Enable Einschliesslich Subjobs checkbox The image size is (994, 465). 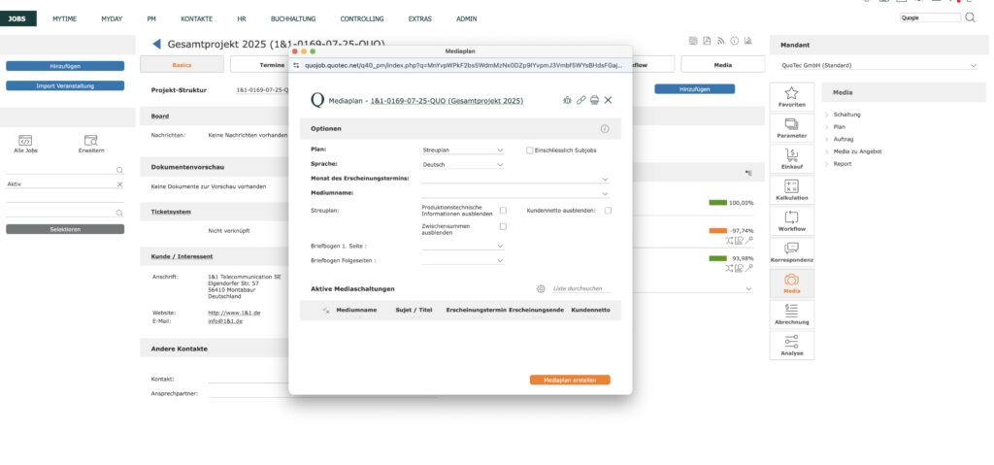coord(529,150)
